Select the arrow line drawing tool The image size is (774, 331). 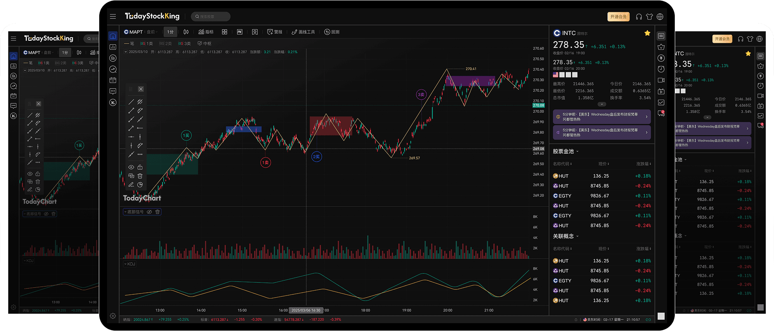coord(131,128)
